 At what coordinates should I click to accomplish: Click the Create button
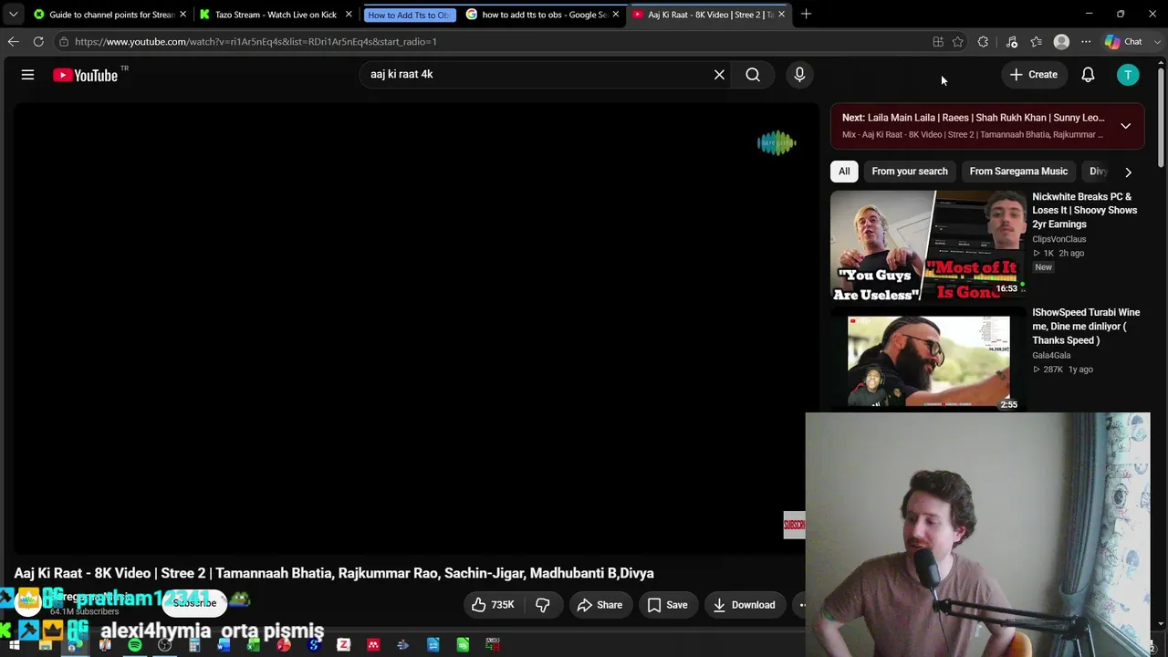coord(1034,75)
